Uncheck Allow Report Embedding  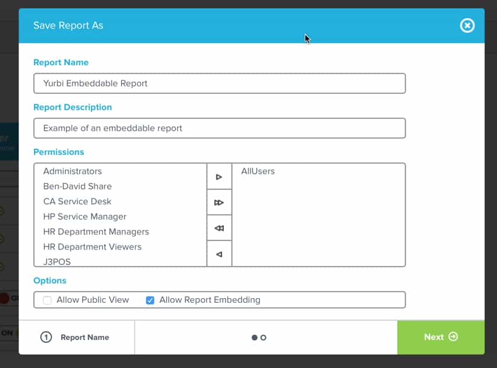coord(150,300)
